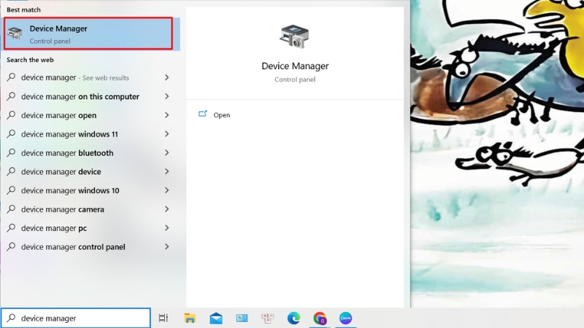Click search icon beside 'device manager windows 11'

11,133
